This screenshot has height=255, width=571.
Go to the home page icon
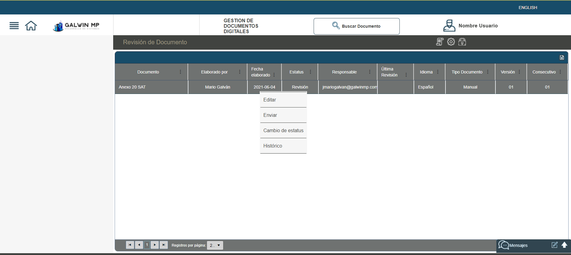pos(31,26)
